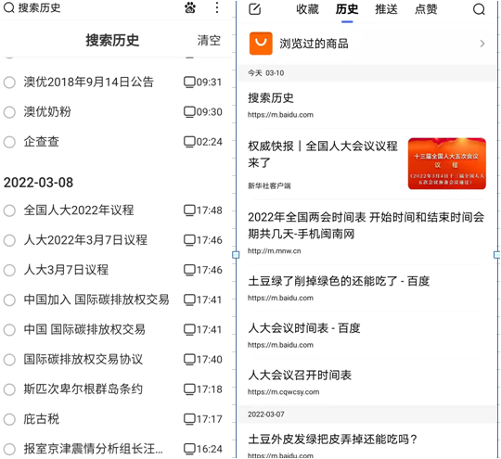Image resolution: width=501 pixels, height=459 pixels.
Task: Select radio button for 庇古税
Action: tap(9, 419)
